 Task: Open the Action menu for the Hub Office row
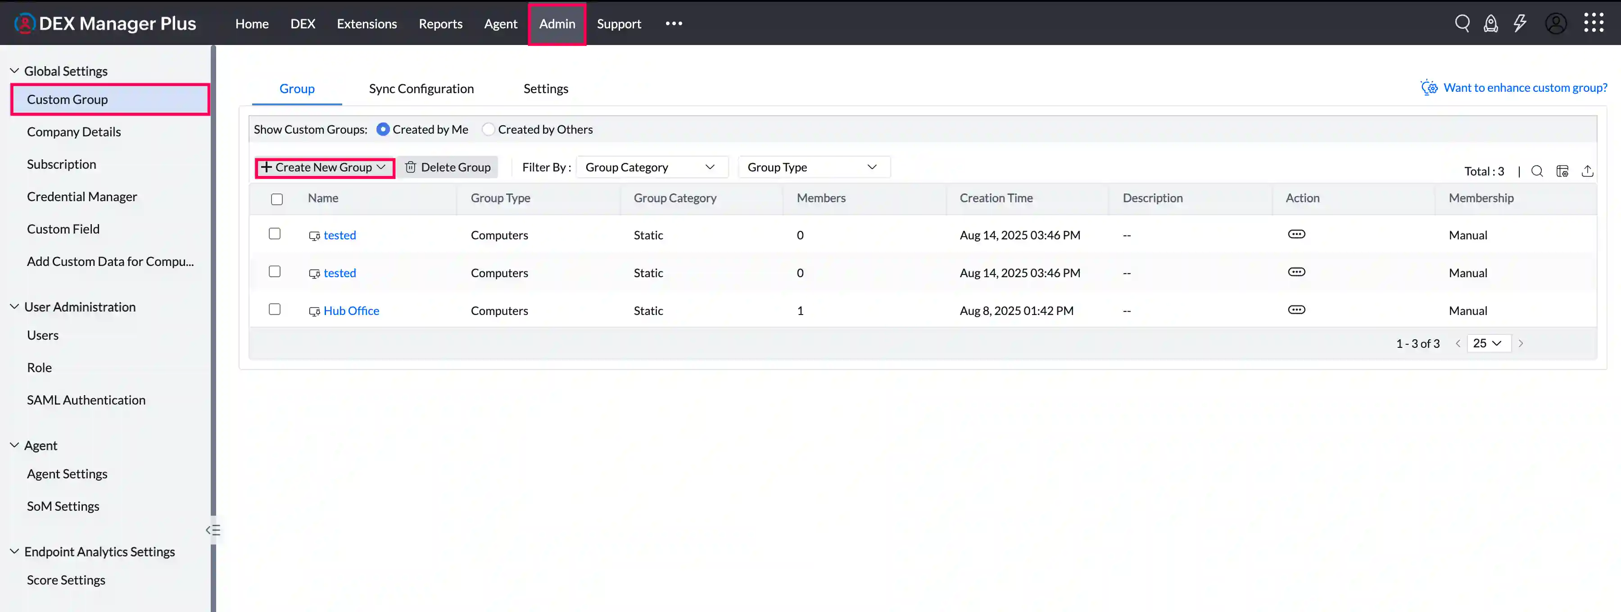click(1296, 310)
